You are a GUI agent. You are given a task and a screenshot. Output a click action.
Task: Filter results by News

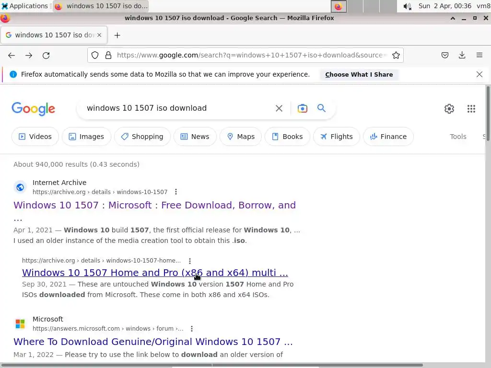click(x=195, y=137)
